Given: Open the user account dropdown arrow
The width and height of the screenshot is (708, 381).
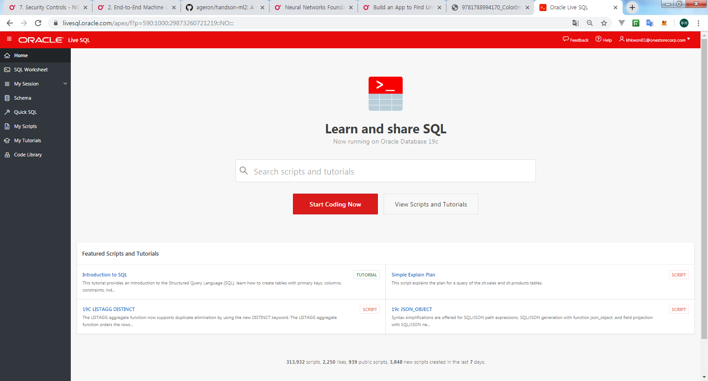Looking at the screenshot, I should tap(689, 39).
